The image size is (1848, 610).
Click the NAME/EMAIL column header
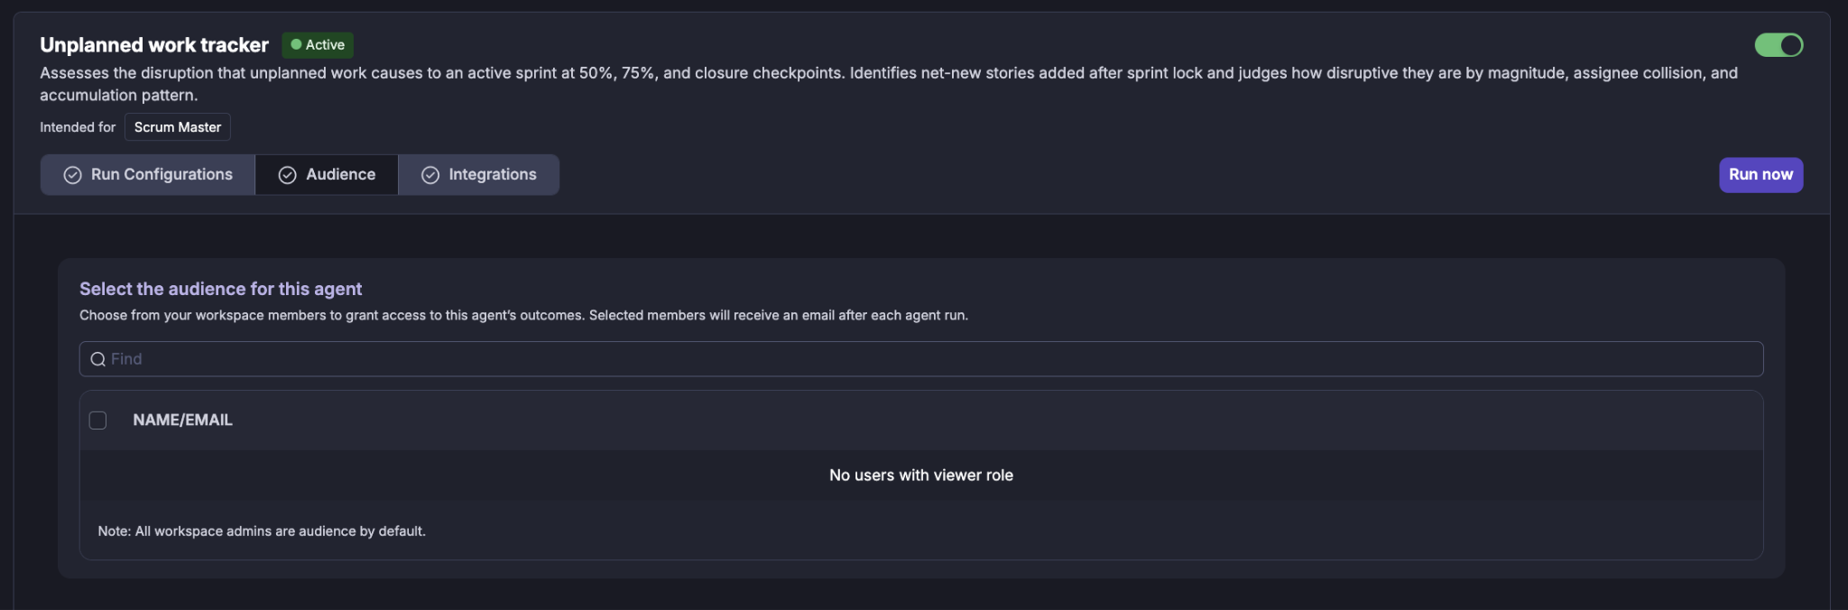click(x=182, y=421)
